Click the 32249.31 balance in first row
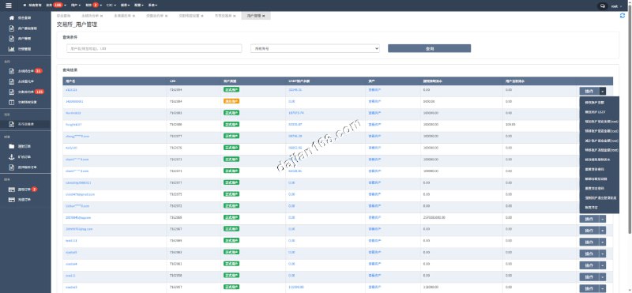 pyautogui.click(x=295, y=89)
